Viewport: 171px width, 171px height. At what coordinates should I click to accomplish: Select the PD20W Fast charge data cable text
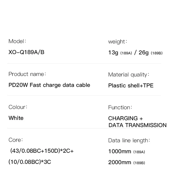tap(49, 85)
